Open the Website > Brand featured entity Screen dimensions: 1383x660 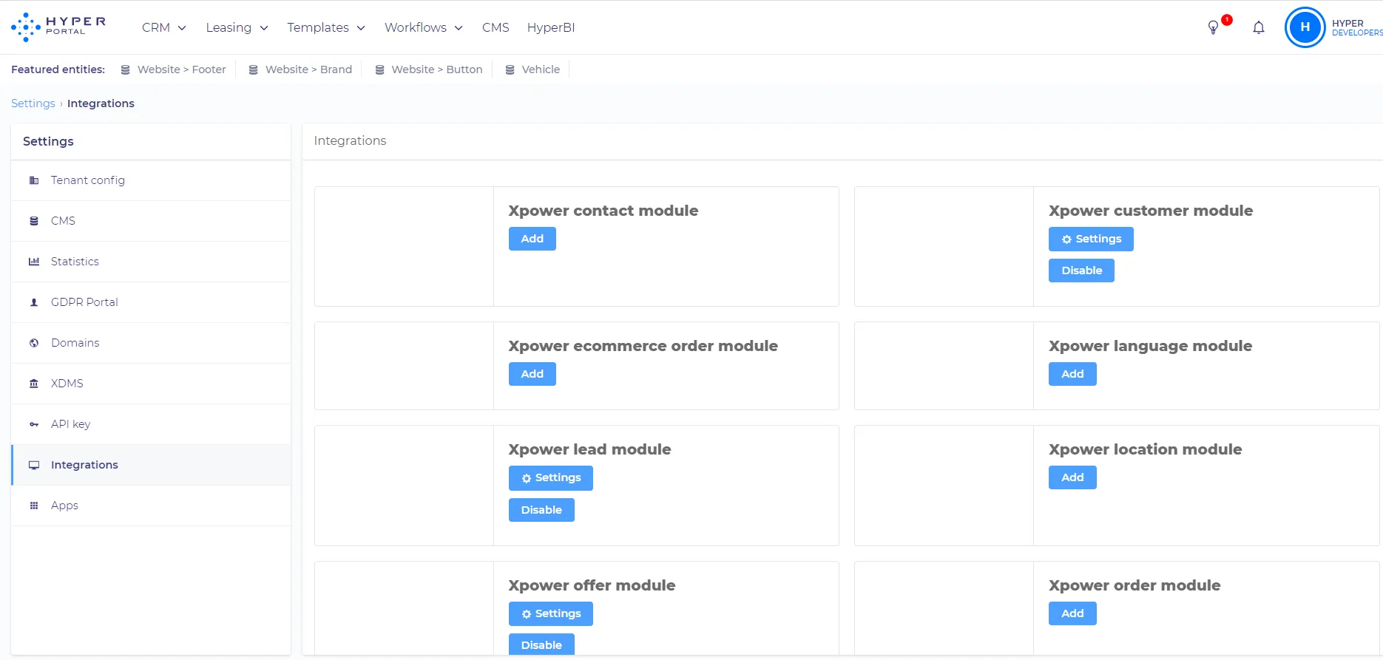(x=308, y=69)
